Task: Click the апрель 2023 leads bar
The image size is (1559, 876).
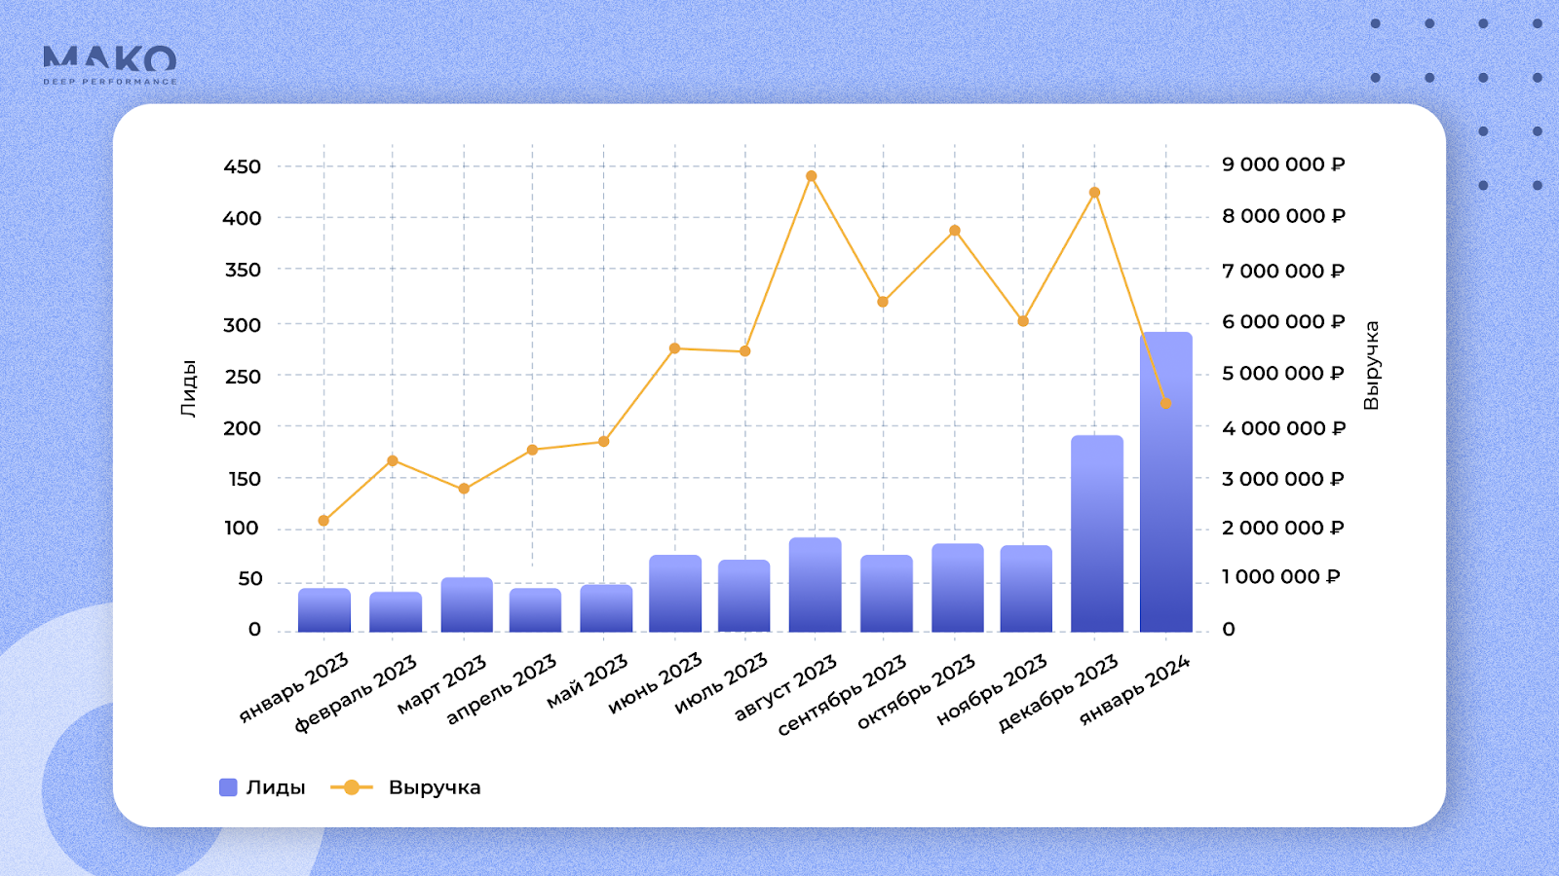Action: 535,610
